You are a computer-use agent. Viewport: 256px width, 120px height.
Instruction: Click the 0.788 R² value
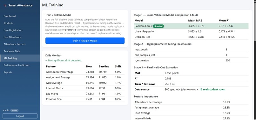coord(168,79)
